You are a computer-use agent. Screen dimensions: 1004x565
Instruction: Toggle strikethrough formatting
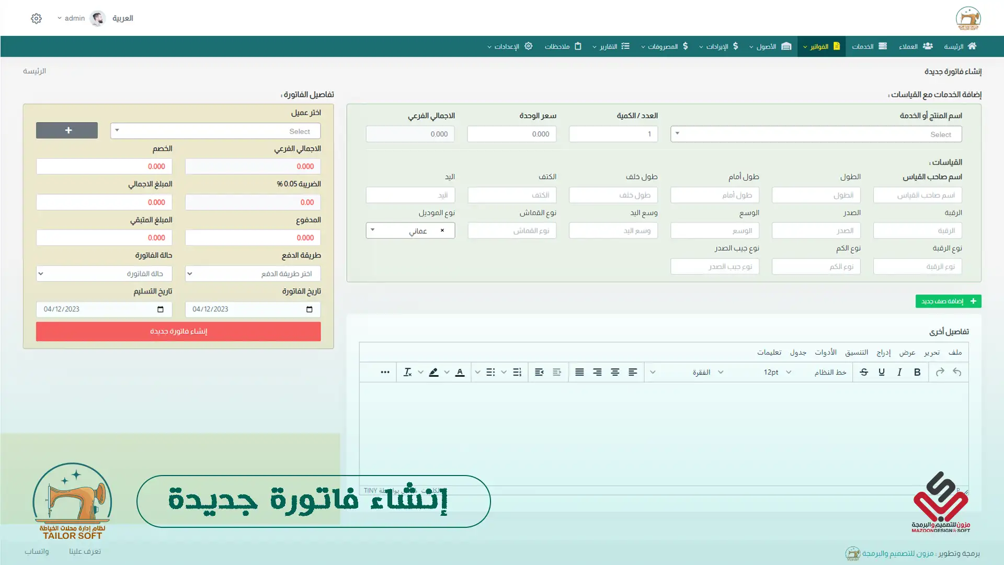point(864,372)
